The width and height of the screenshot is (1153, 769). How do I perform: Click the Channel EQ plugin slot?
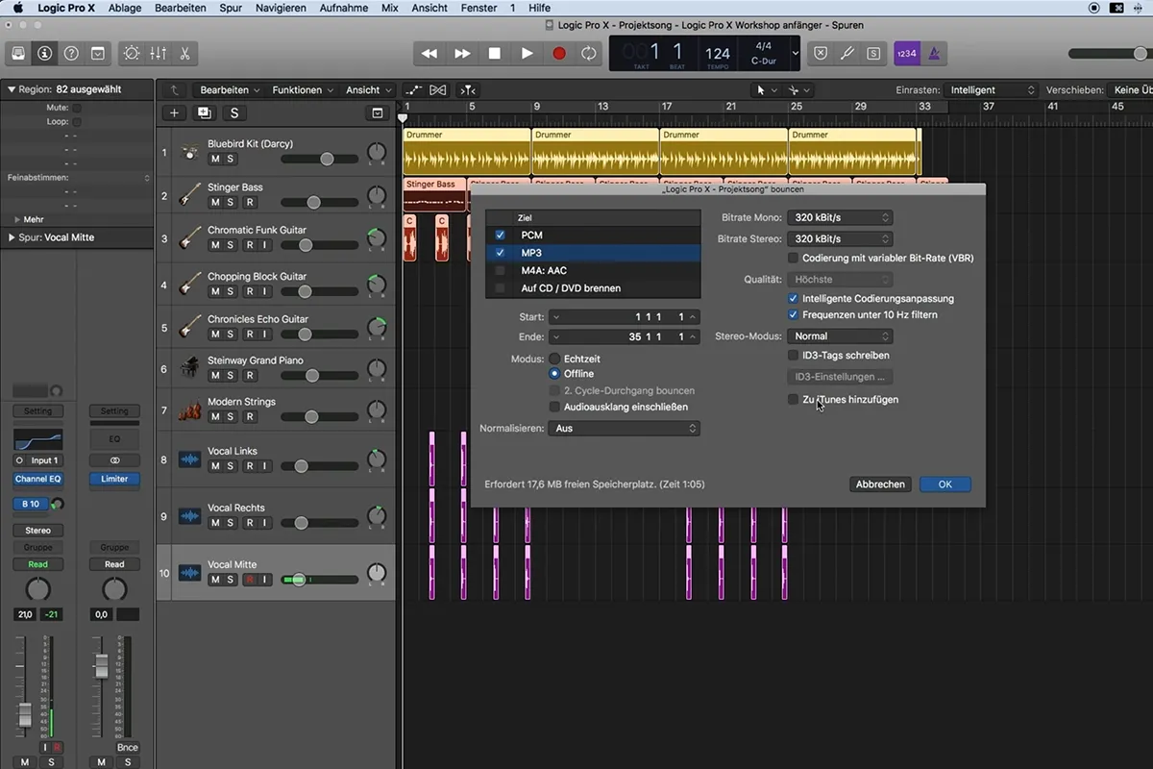tap(37, 479)
